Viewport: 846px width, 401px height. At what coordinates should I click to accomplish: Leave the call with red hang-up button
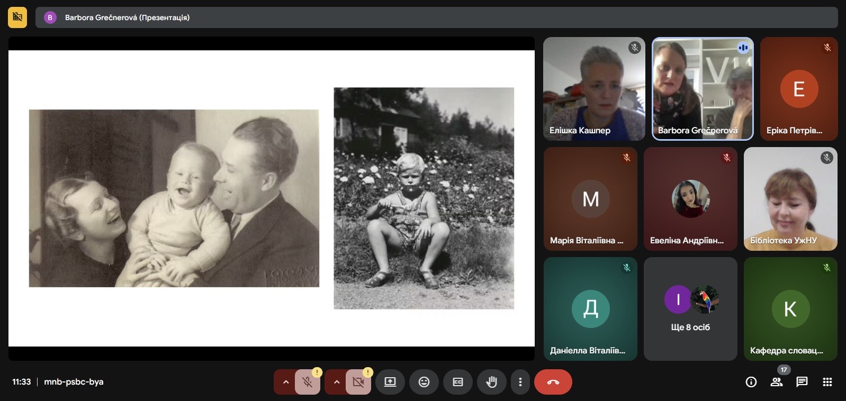[553, 382]
